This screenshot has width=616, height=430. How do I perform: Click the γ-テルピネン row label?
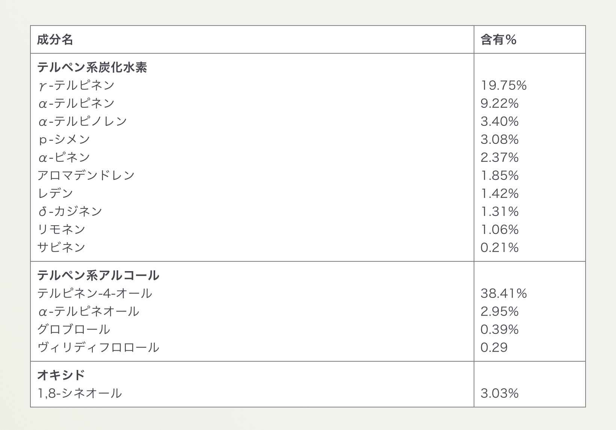point(76,85)
